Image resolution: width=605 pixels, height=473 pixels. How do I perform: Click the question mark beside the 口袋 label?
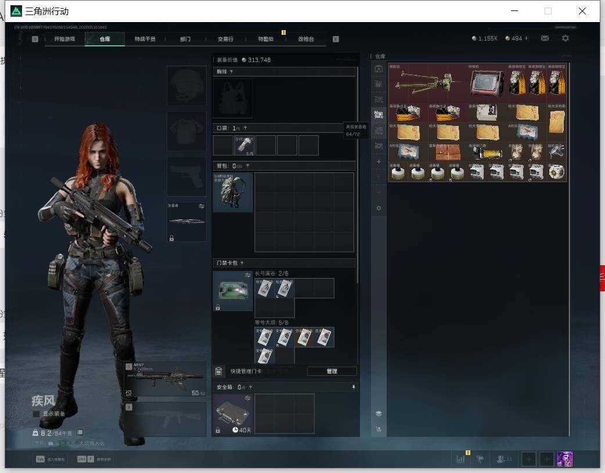click(x=245, y=128)
